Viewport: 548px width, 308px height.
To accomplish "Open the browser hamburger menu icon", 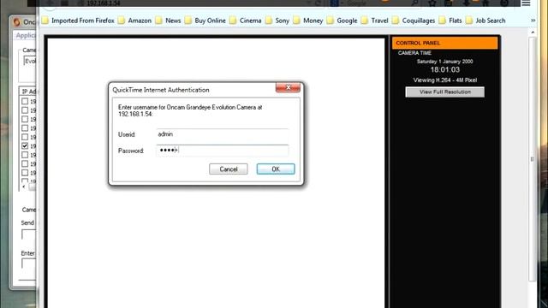I will [x=526, y=3].
